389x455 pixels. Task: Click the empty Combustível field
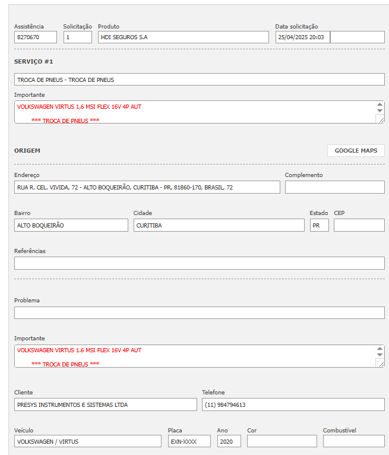pos(353,441)
